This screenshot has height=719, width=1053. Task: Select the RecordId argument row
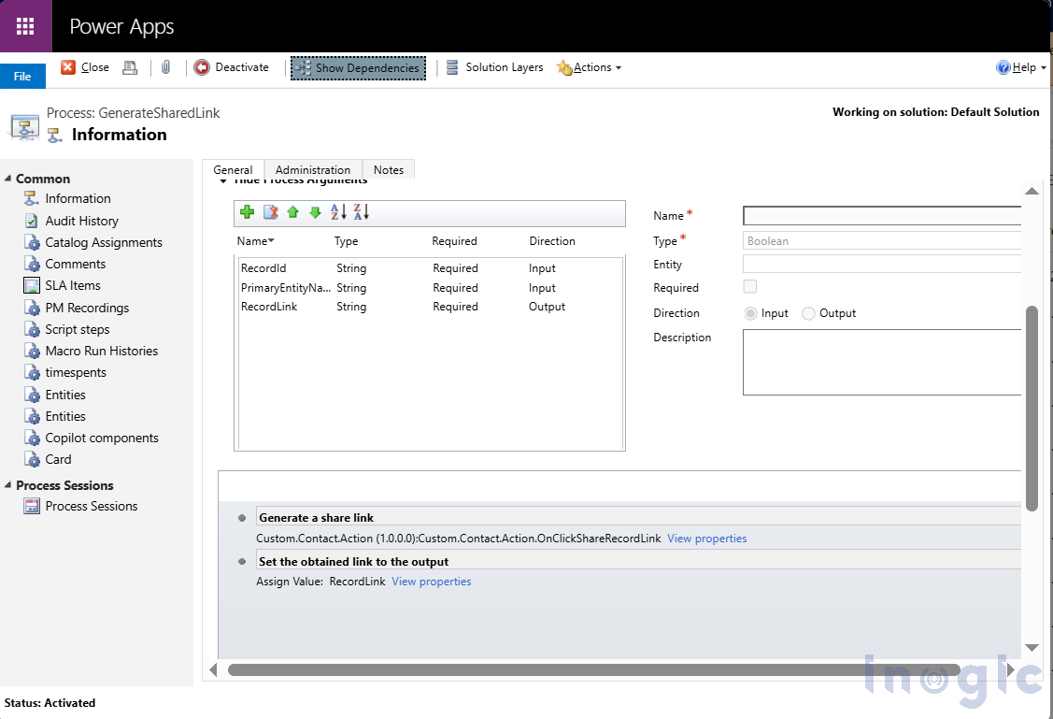pos(430,268)
